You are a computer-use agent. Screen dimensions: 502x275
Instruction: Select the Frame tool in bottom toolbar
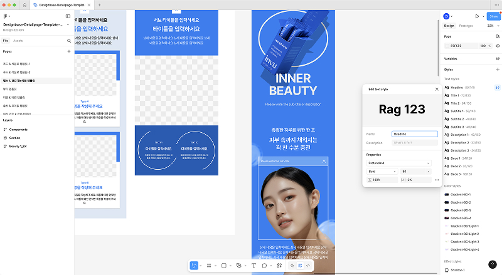click(209, 266)
